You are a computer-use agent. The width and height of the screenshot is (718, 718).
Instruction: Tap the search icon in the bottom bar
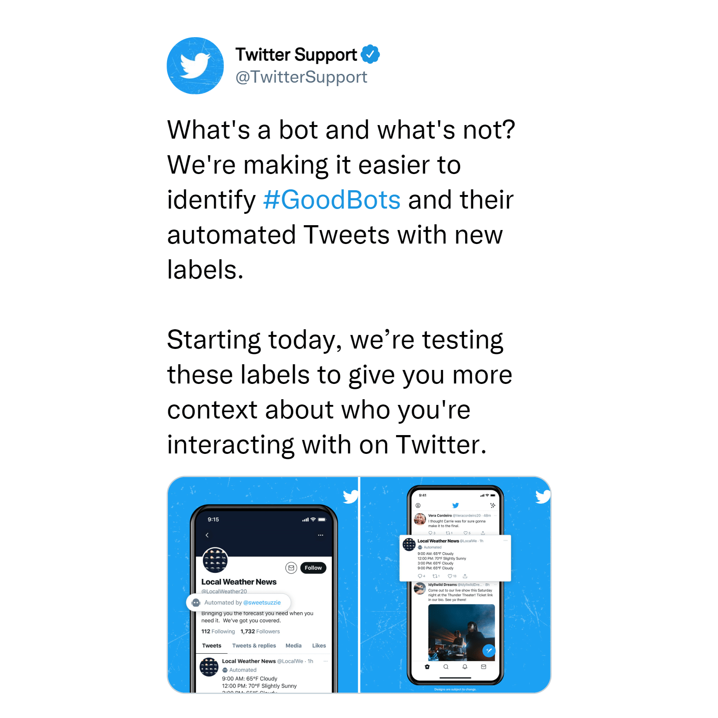[x=446, y=667]
